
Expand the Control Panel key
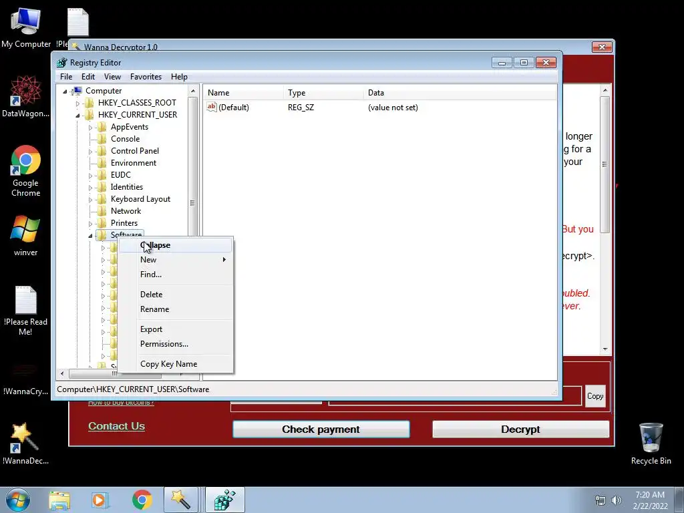[x=90, y=152]
